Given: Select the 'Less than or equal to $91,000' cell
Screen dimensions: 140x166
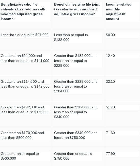Looking at the screenshot, I should pyautogui.click(x=25, y=35).
